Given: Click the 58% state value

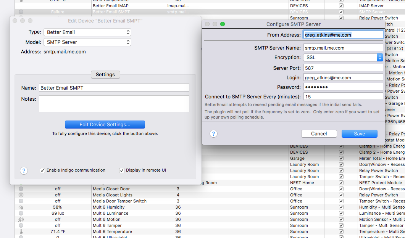Looking at the screenshot, I should pyautogui.click(x=58, y=207).
